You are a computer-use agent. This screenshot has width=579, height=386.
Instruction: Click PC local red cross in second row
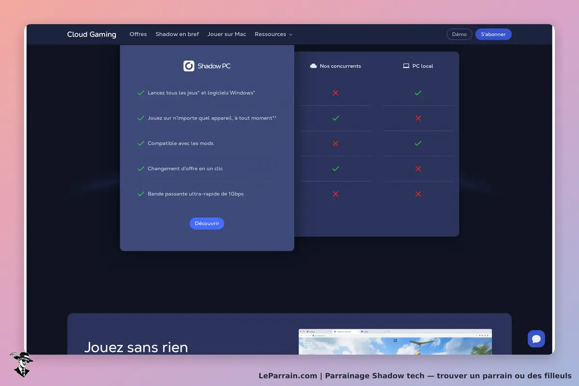(418, 118)
